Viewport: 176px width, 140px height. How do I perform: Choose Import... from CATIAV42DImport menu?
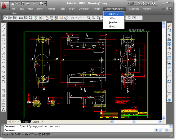click(x=114, y=14)
